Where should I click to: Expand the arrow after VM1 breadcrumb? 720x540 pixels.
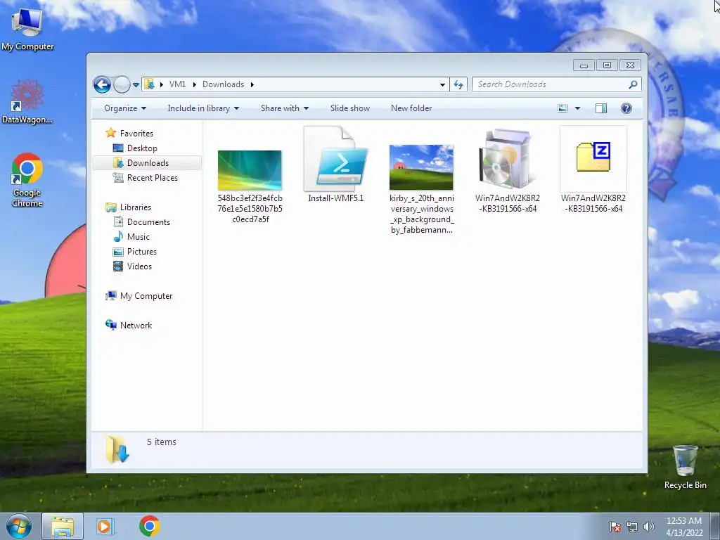point(194,84)
